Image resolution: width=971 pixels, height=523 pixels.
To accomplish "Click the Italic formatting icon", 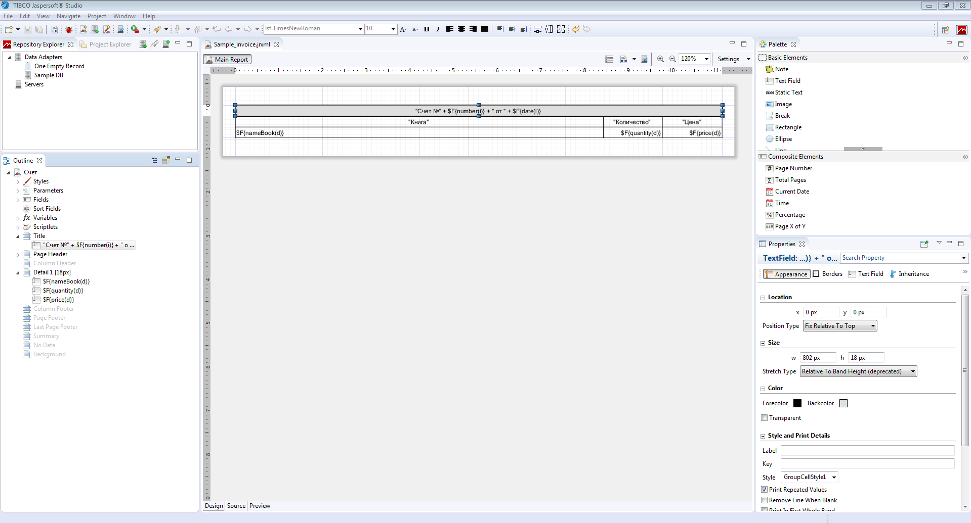I will (438, 29).
